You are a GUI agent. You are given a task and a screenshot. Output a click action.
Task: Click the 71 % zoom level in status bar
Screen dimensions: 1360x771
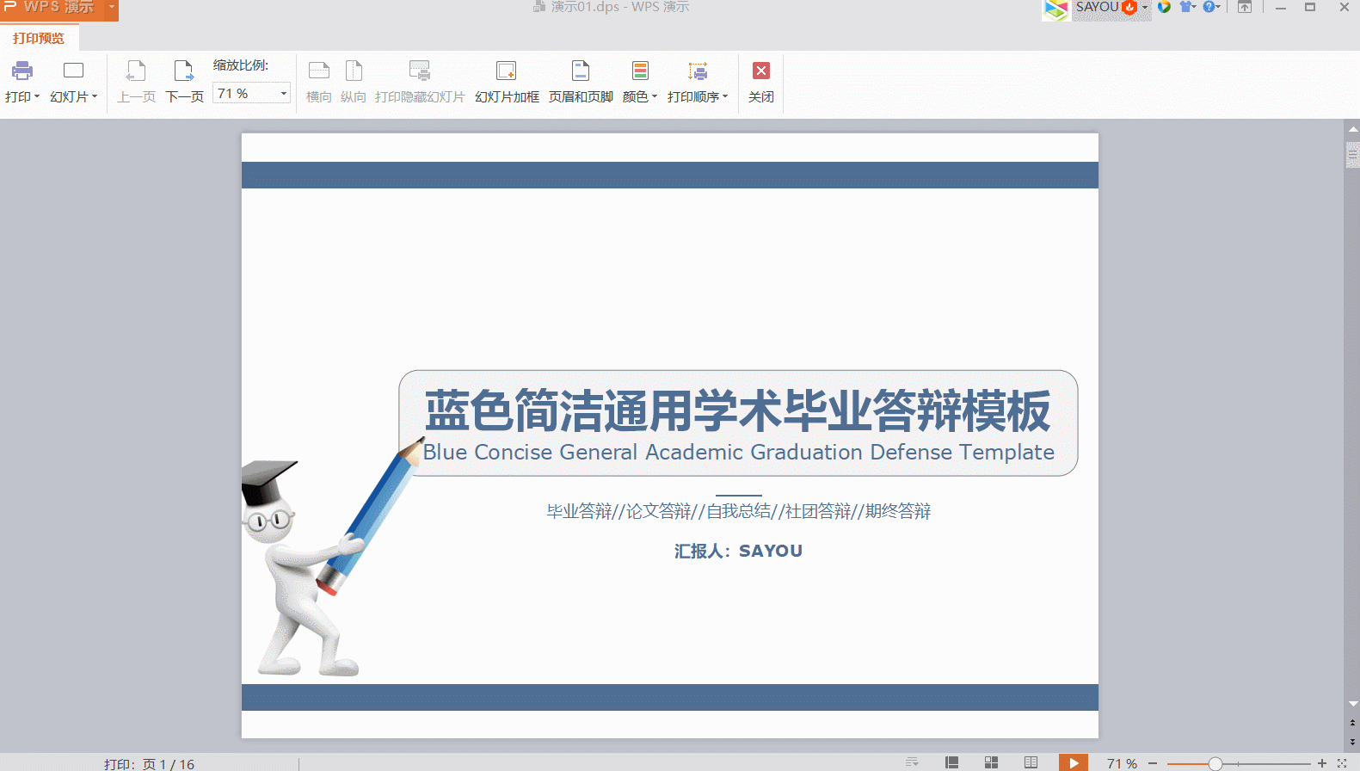pyautogui.click(x=1122, y=763)
